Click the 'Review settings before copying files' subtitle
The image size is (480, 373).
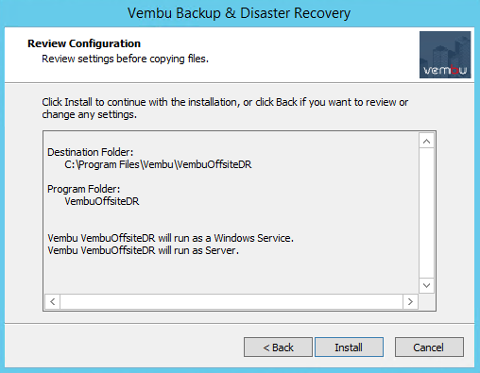(x=126, y=59)
